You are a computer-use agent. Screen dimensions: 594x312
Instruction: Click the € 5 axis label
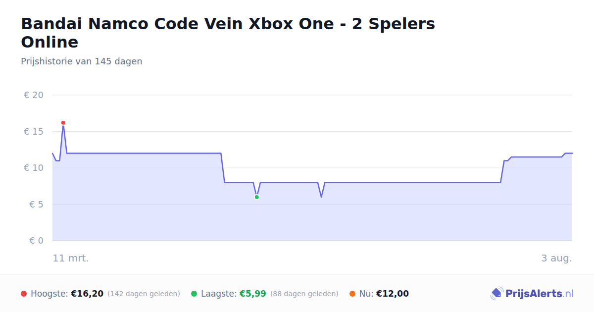tap(37, 205)
